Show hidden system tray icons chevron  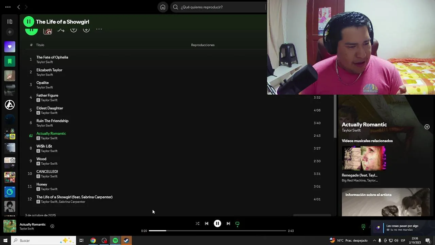[375, 241]
